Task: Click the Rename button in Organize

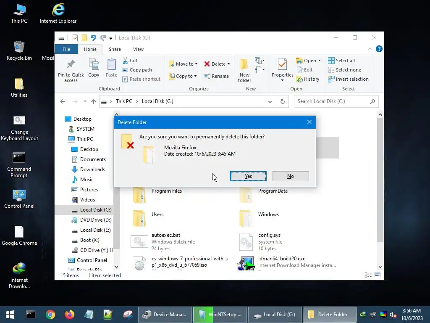Action: pos(216,76)
